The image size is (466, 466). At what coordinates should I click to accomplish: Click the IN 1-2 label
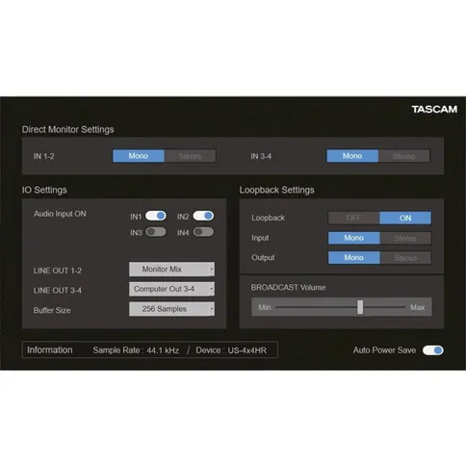click(x=43, y=156)
